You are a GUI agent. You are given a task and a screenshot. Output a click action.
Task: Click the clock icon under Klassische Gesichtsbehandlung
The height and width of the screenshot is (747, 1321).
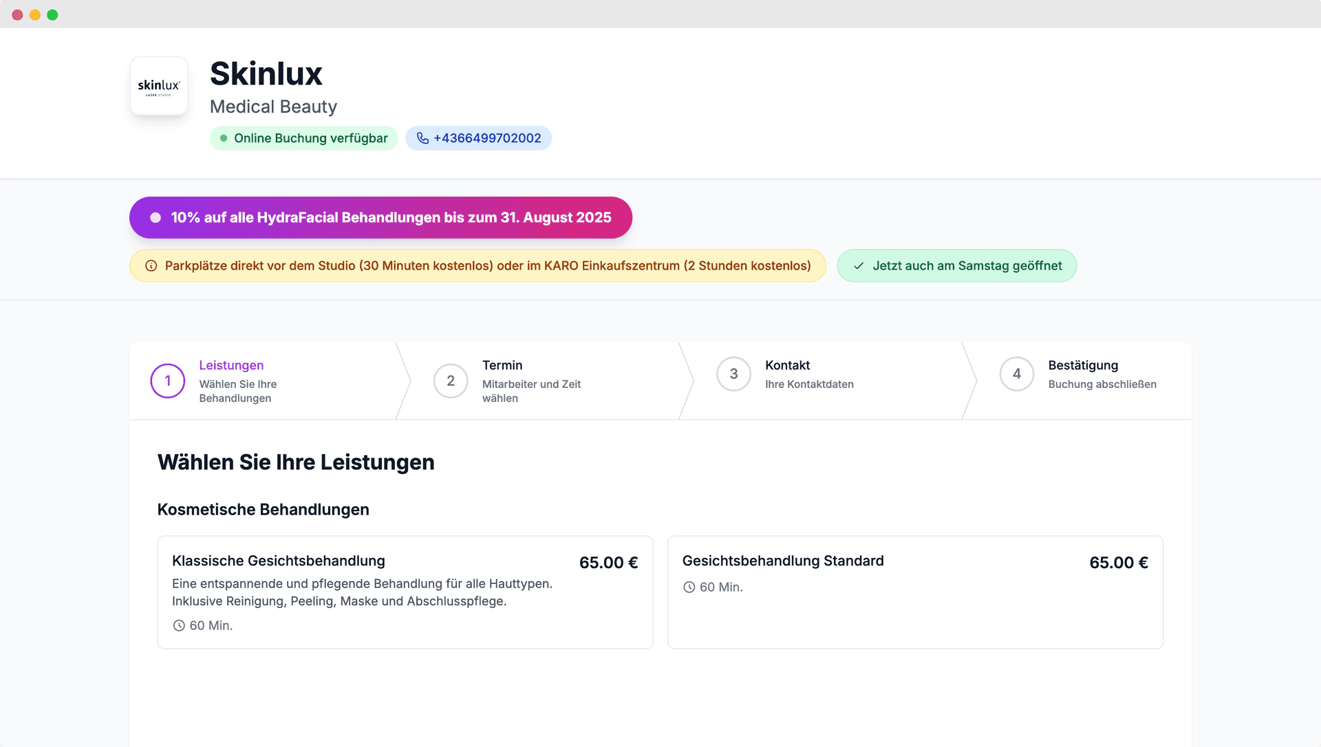(x=180, y=625)
